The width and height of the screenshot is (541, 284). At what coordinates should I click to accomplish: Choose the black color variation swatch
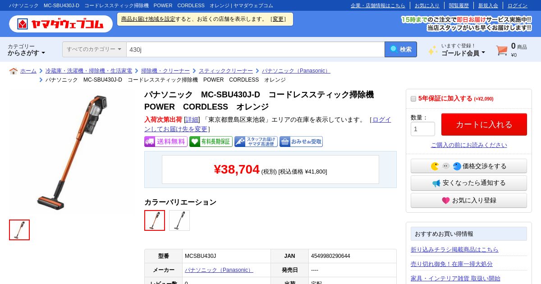pos(179,220)
